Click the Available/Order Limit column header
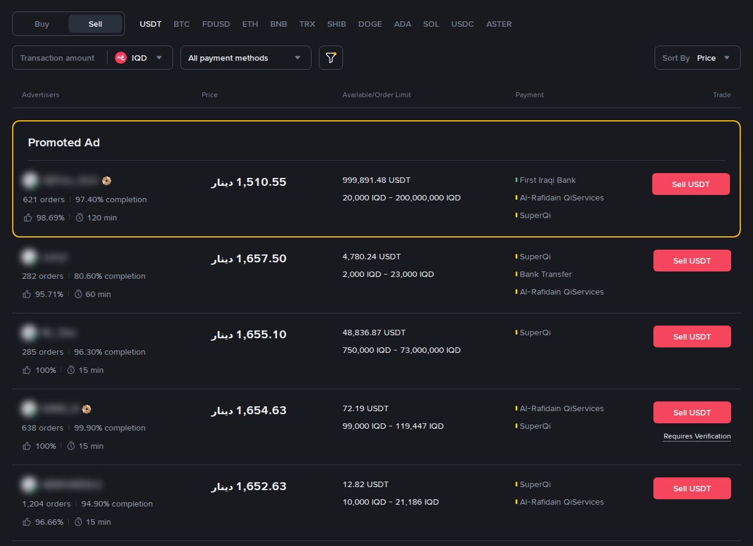Image resolution: width=753 pixels, height=546 pixels. [376, 95]
